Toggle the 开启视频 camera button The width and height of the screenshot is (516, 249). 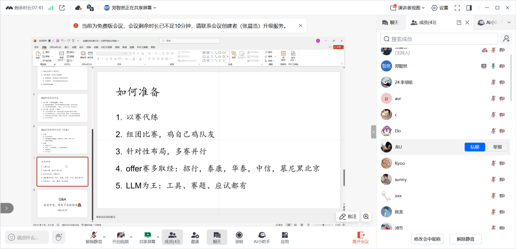pos(120,235)
